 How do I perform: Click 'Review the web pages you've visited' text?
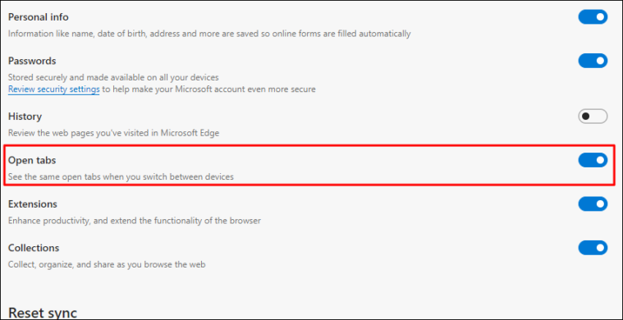pyautogui.click(x=113, y=133)
